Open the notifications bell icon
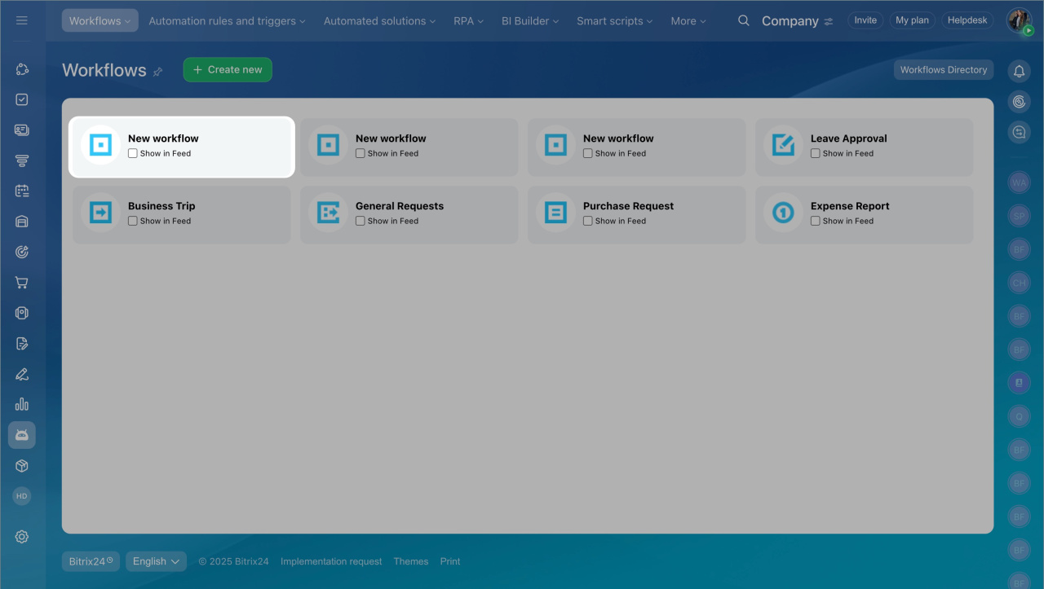1044x589 pixels. pyautogui.click(x=1019, y=72)
